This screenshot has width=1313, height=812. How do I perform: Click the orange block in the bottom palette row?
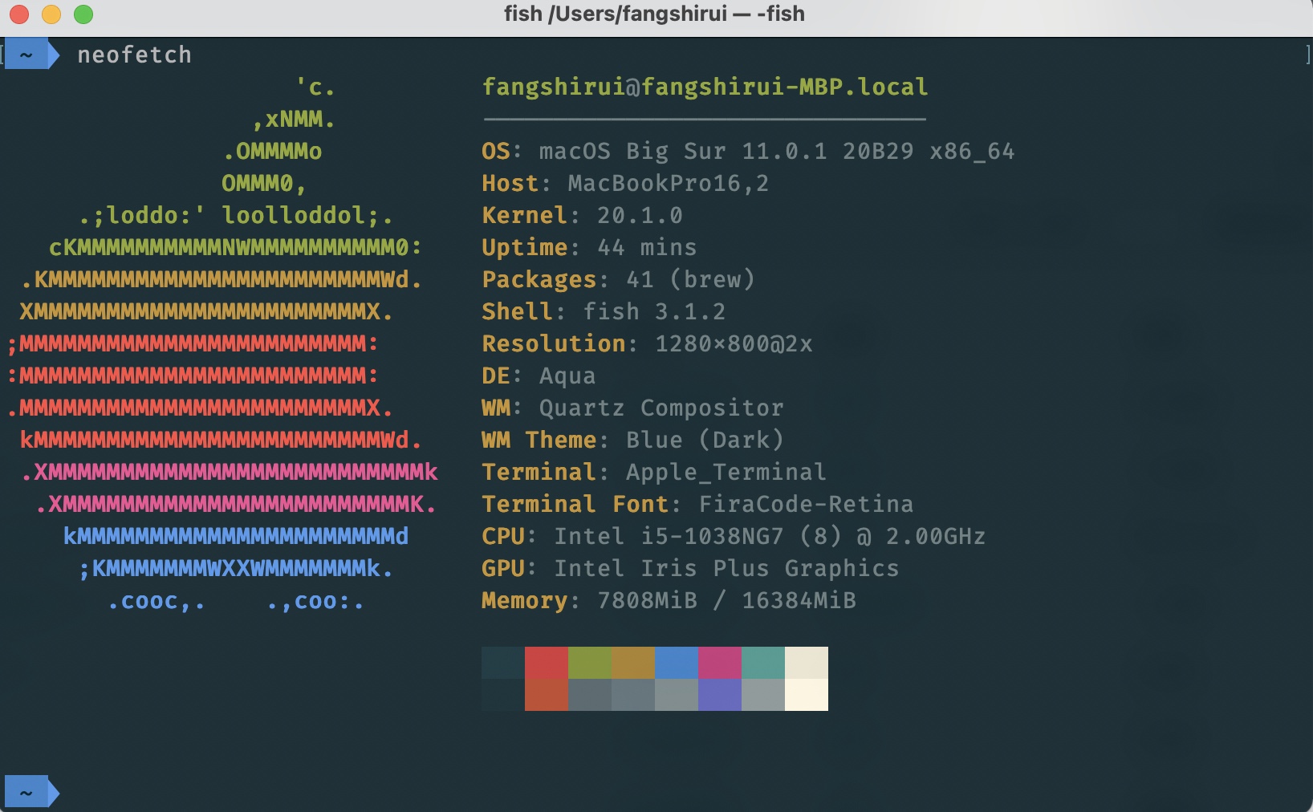pos(547,695)
